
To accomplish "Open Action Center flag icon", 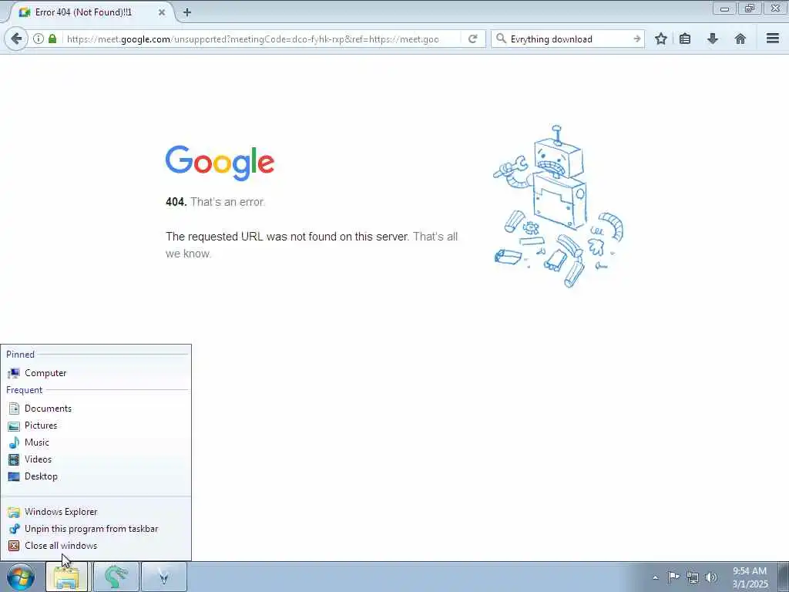I will (673, 577).
